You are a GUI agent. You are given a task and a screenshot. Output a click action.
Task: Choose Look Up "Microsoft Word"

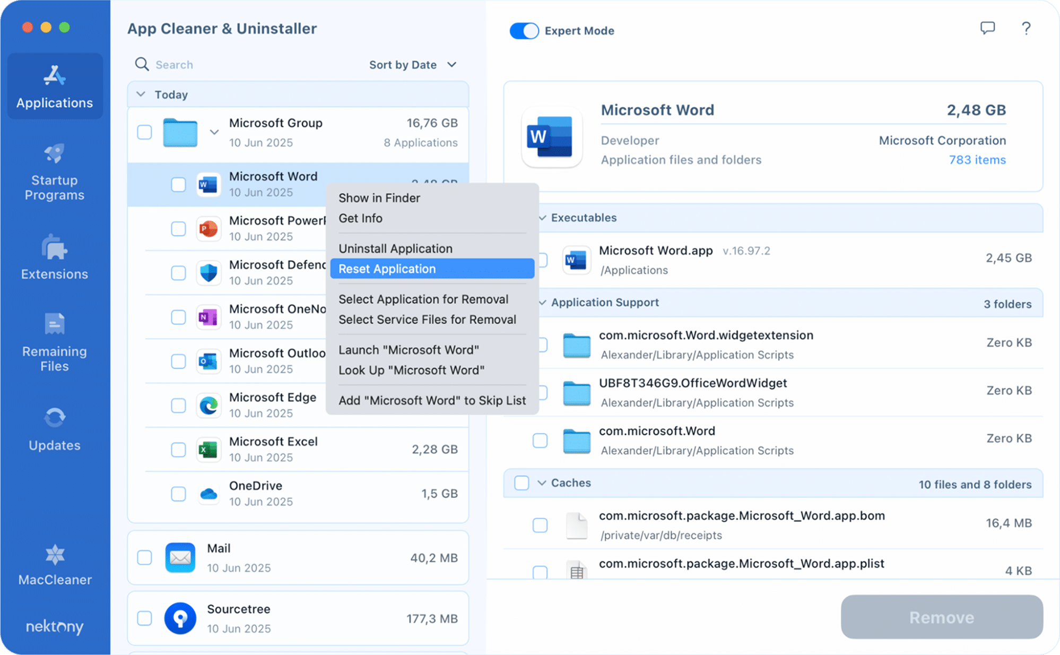pyautogui.click(x=432, y=370)
